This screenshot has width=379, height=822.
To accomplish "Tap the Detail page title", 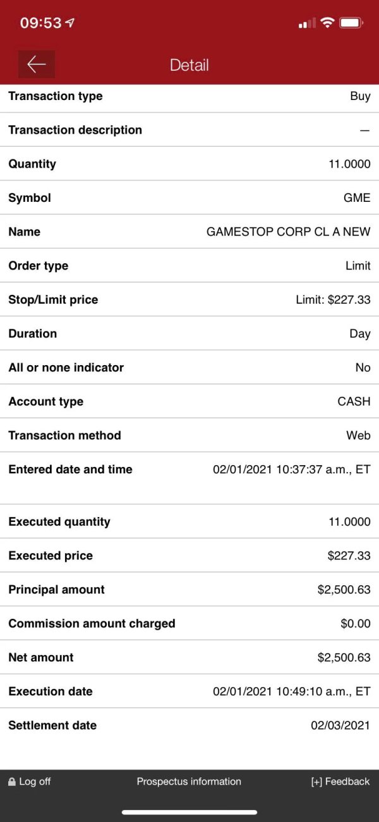I will (189, 65).
